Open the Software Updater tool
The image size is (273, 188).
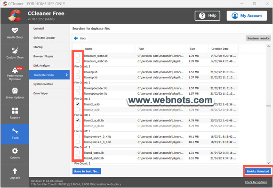pos(49,38)
